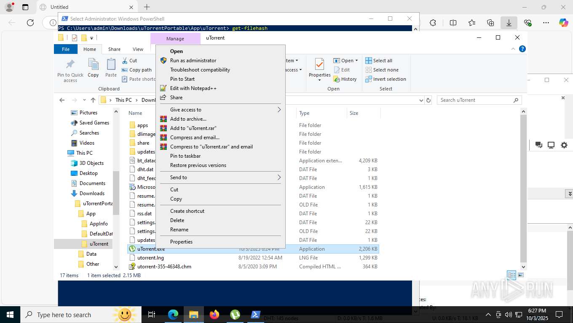Viewport: 573px width, 323px height.
Task: Open uTorrent taskbar icon
Action: [235, 314]
